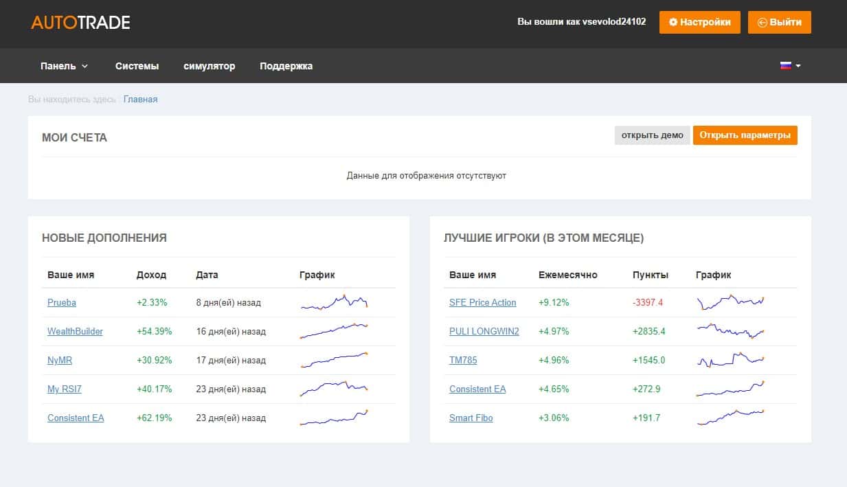This screenshot has width=847, height=487.
Task: Click the +30.92% income value
Action: (155, 360)
